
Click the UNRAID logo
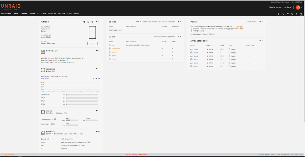click(10, 6)
